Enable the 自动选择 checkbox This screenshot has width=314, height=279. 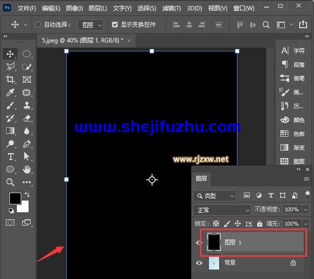38,25
